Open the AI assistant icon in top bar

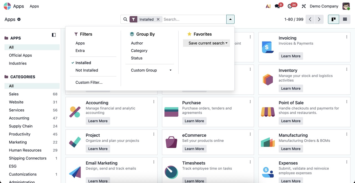tap(268, 6)
